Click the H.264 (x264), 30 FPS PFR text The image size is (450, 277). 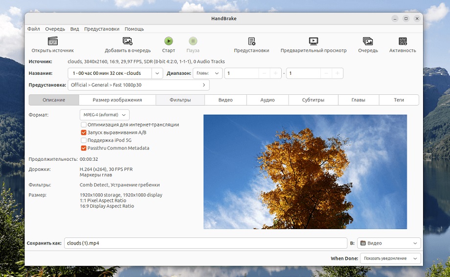click(106, 169)
